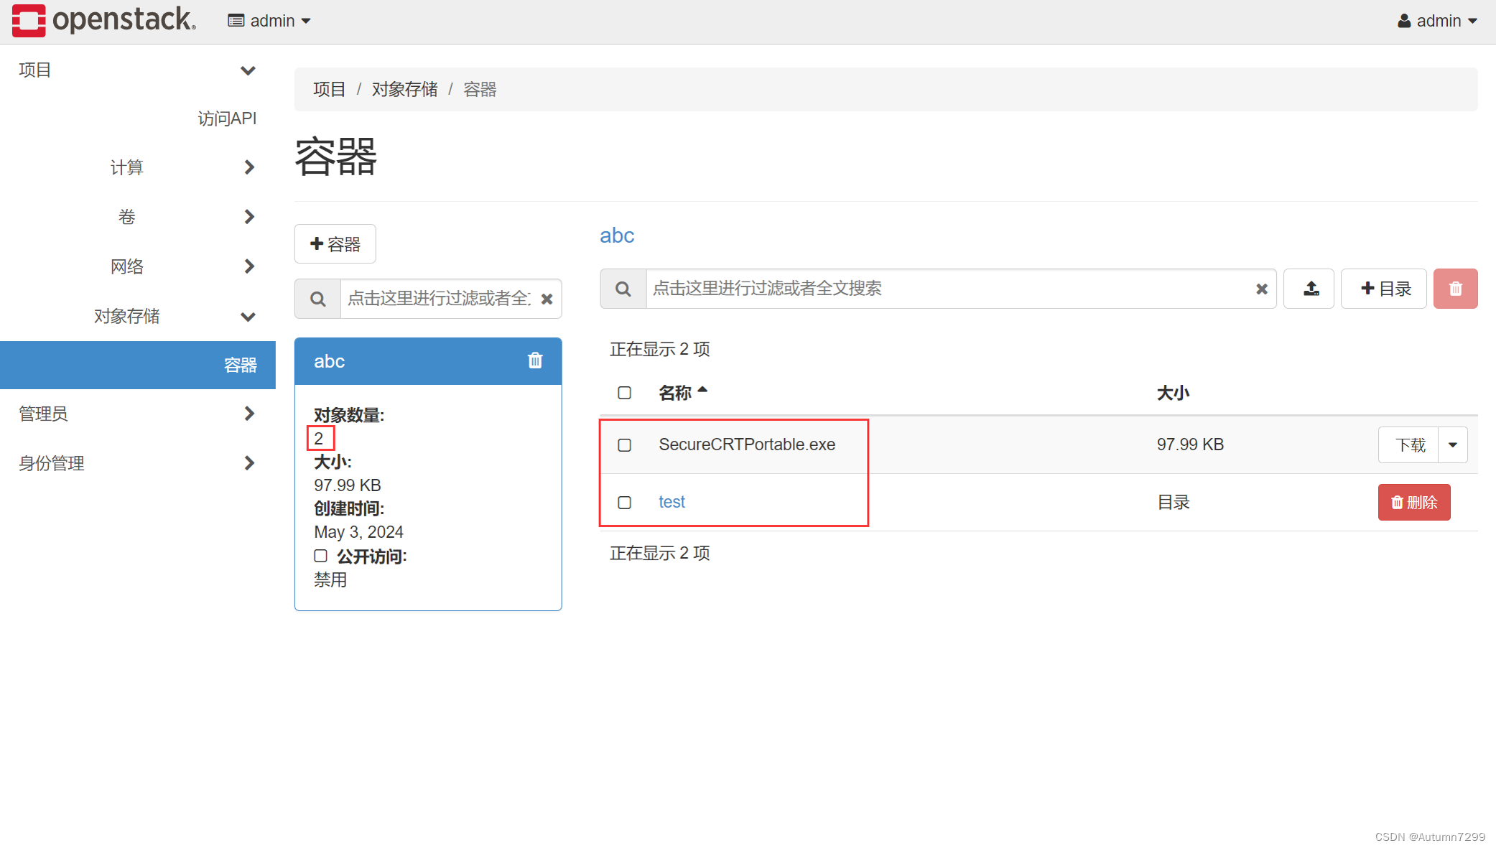Go to 对象存储 in the breadcrumb

tap(404, 89)
